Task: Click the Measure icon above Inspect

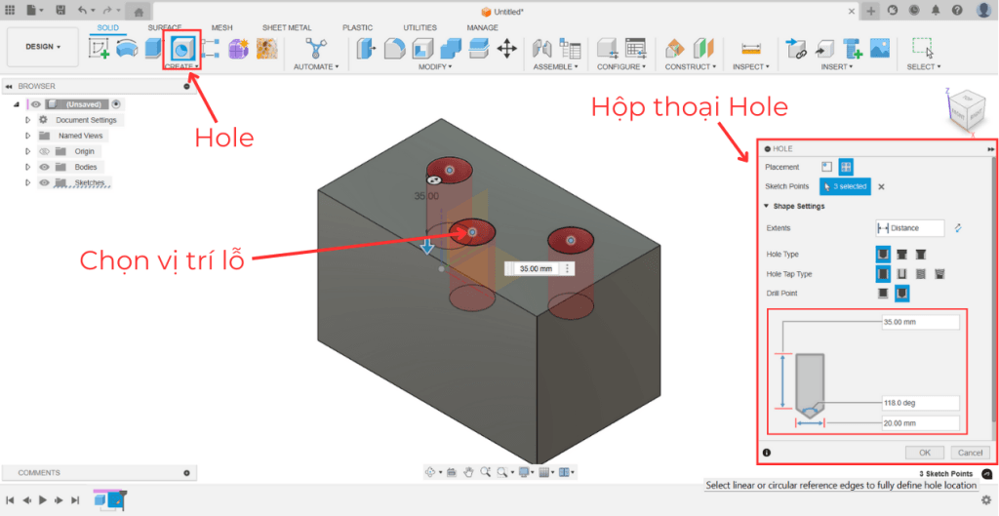Action: pyautogui.click(x=749, y=48)
